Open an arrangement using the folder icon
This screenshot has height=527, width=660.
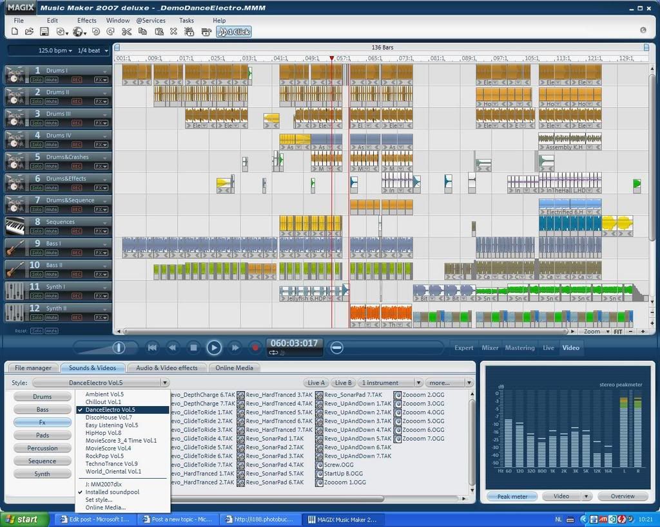coord(29,32)
